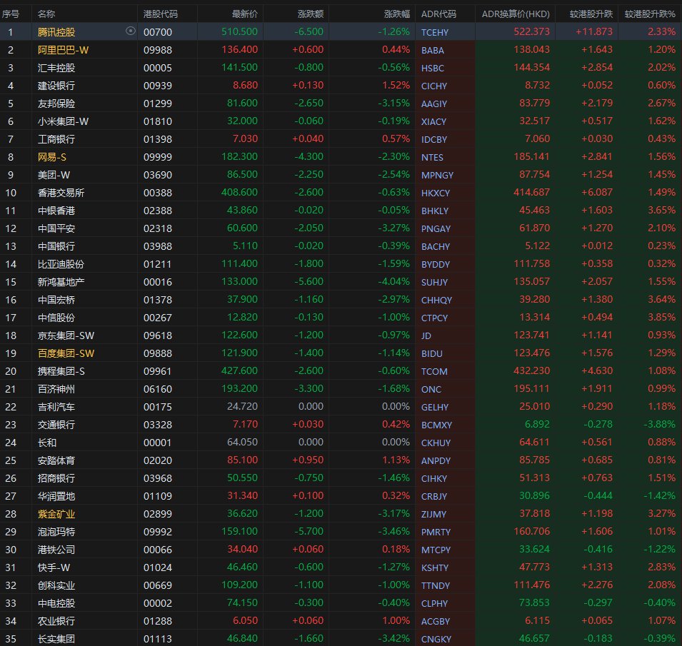
Task: Click stock code 00700
Action: point(157,32)
